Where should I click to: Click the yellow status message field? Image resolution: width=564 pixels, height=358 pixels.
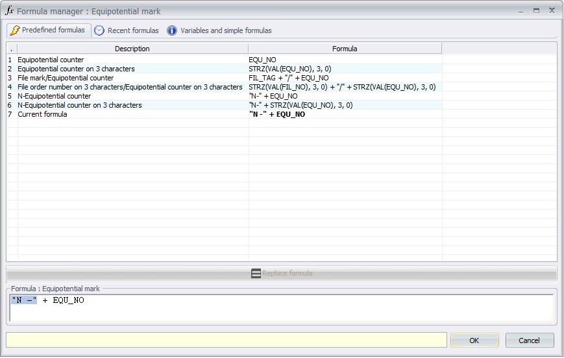[x=226, y=340]
